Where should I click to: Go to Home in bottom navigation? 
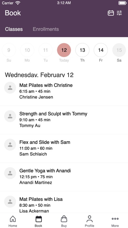click(x=13, y=221)
